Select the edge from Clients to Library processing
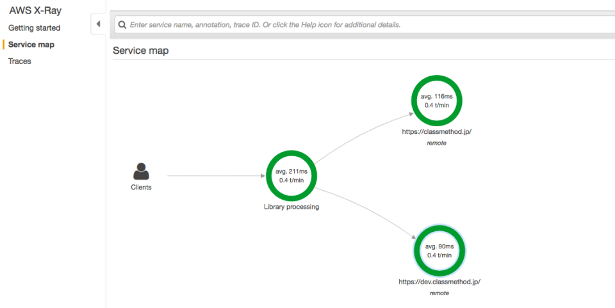 click(217, 176)
